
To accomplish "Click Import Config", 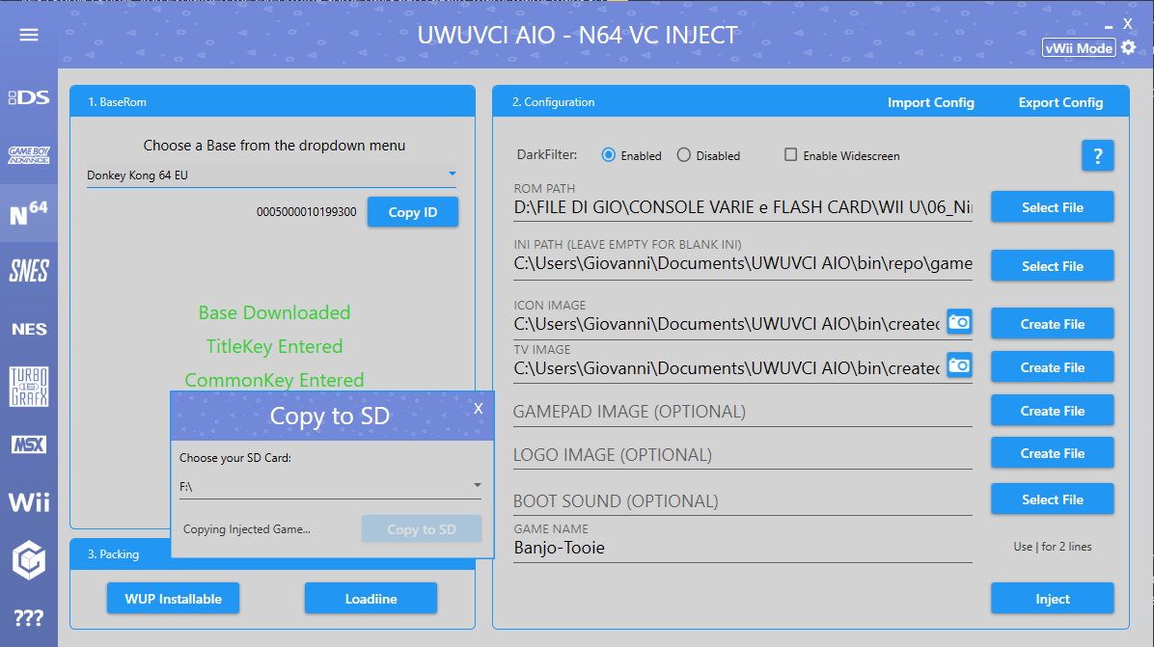I will pos(930,102).
